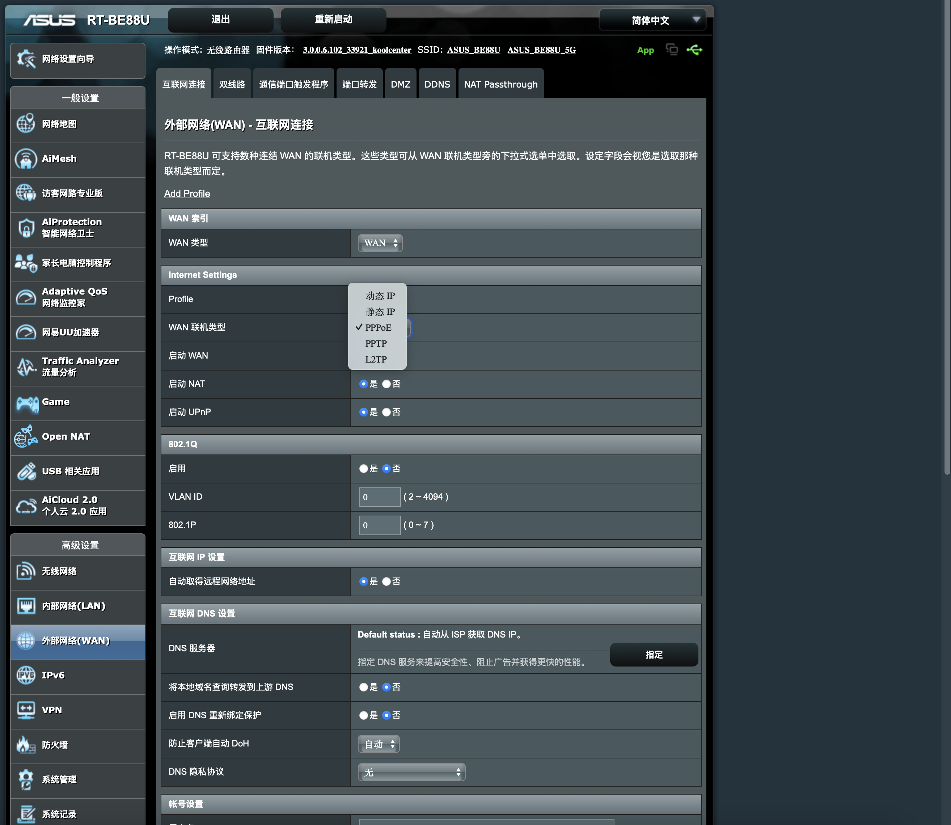Open AiProtection shield icon
This screenshot has height=825, width=951.
(x=26, y=228)
